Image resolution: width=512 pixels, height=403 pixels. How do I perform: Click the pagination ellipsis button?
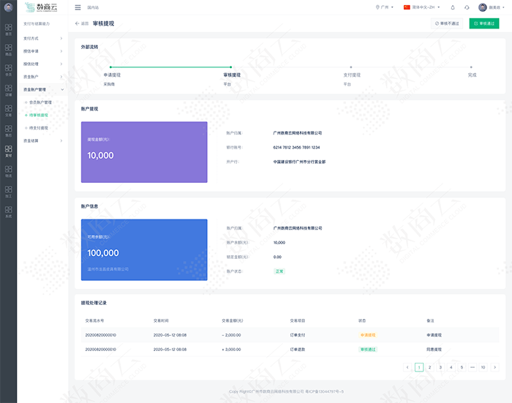tap(473, 367)
